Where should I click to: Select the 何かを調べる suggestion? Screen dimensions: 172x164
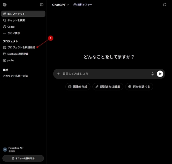coord(139,87)
